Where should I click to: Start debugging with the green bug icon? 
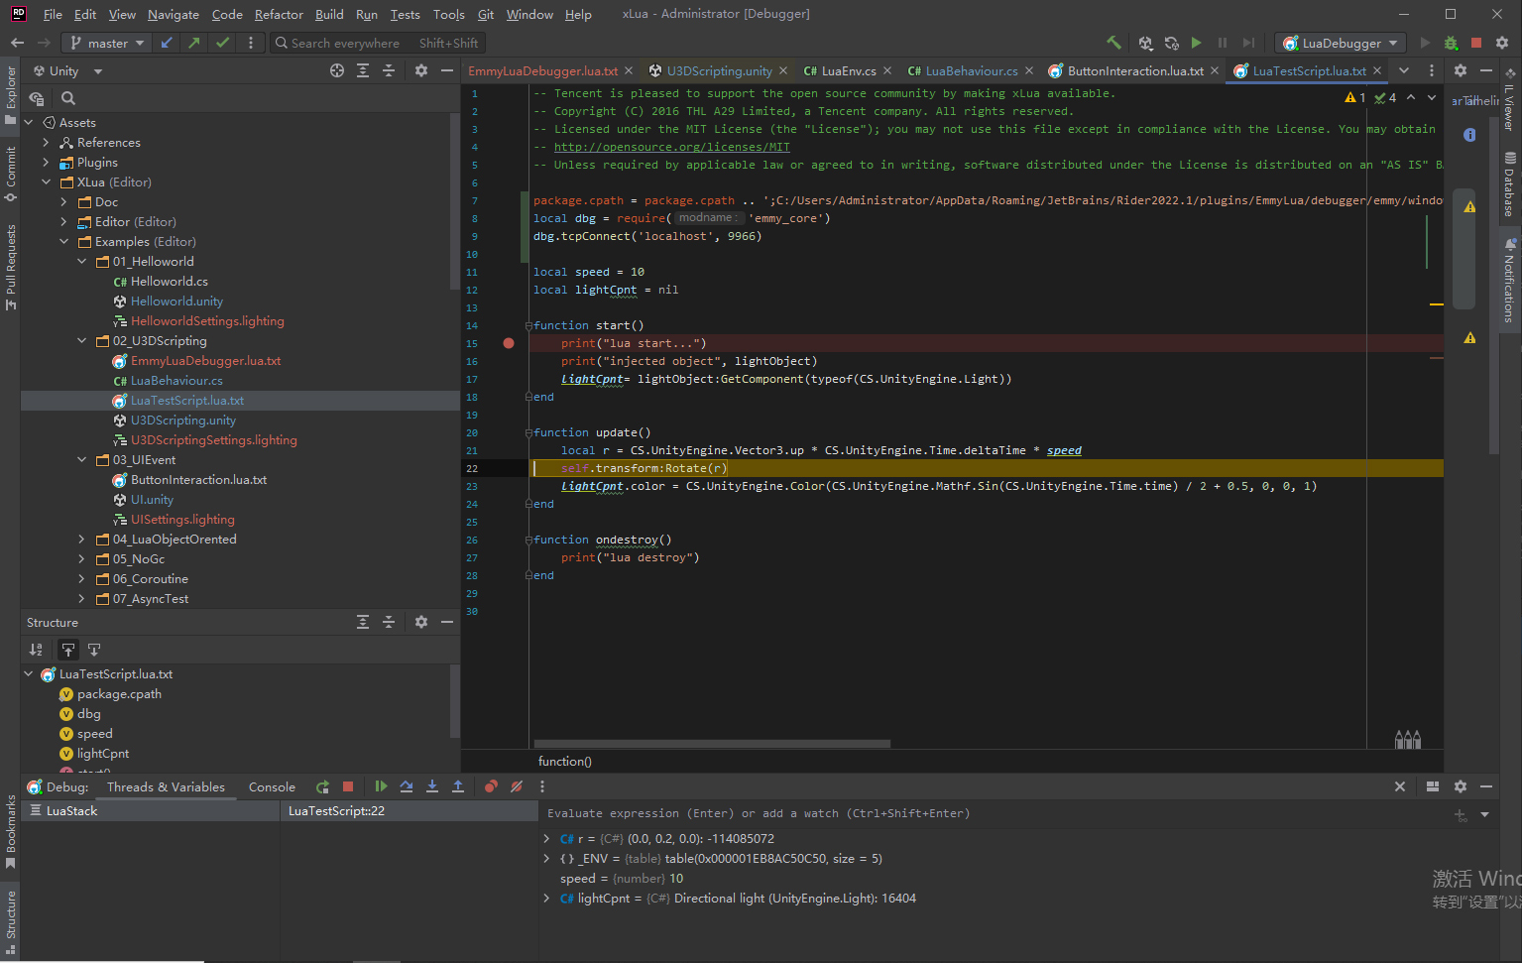point(1451,43)
